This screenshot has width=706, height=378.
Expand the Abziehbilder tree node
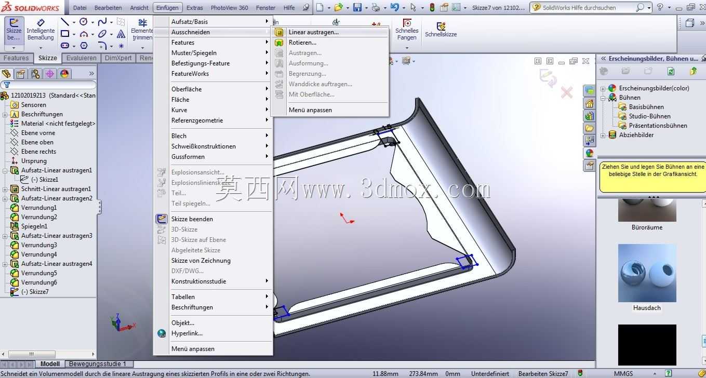[x=603, y=135]
